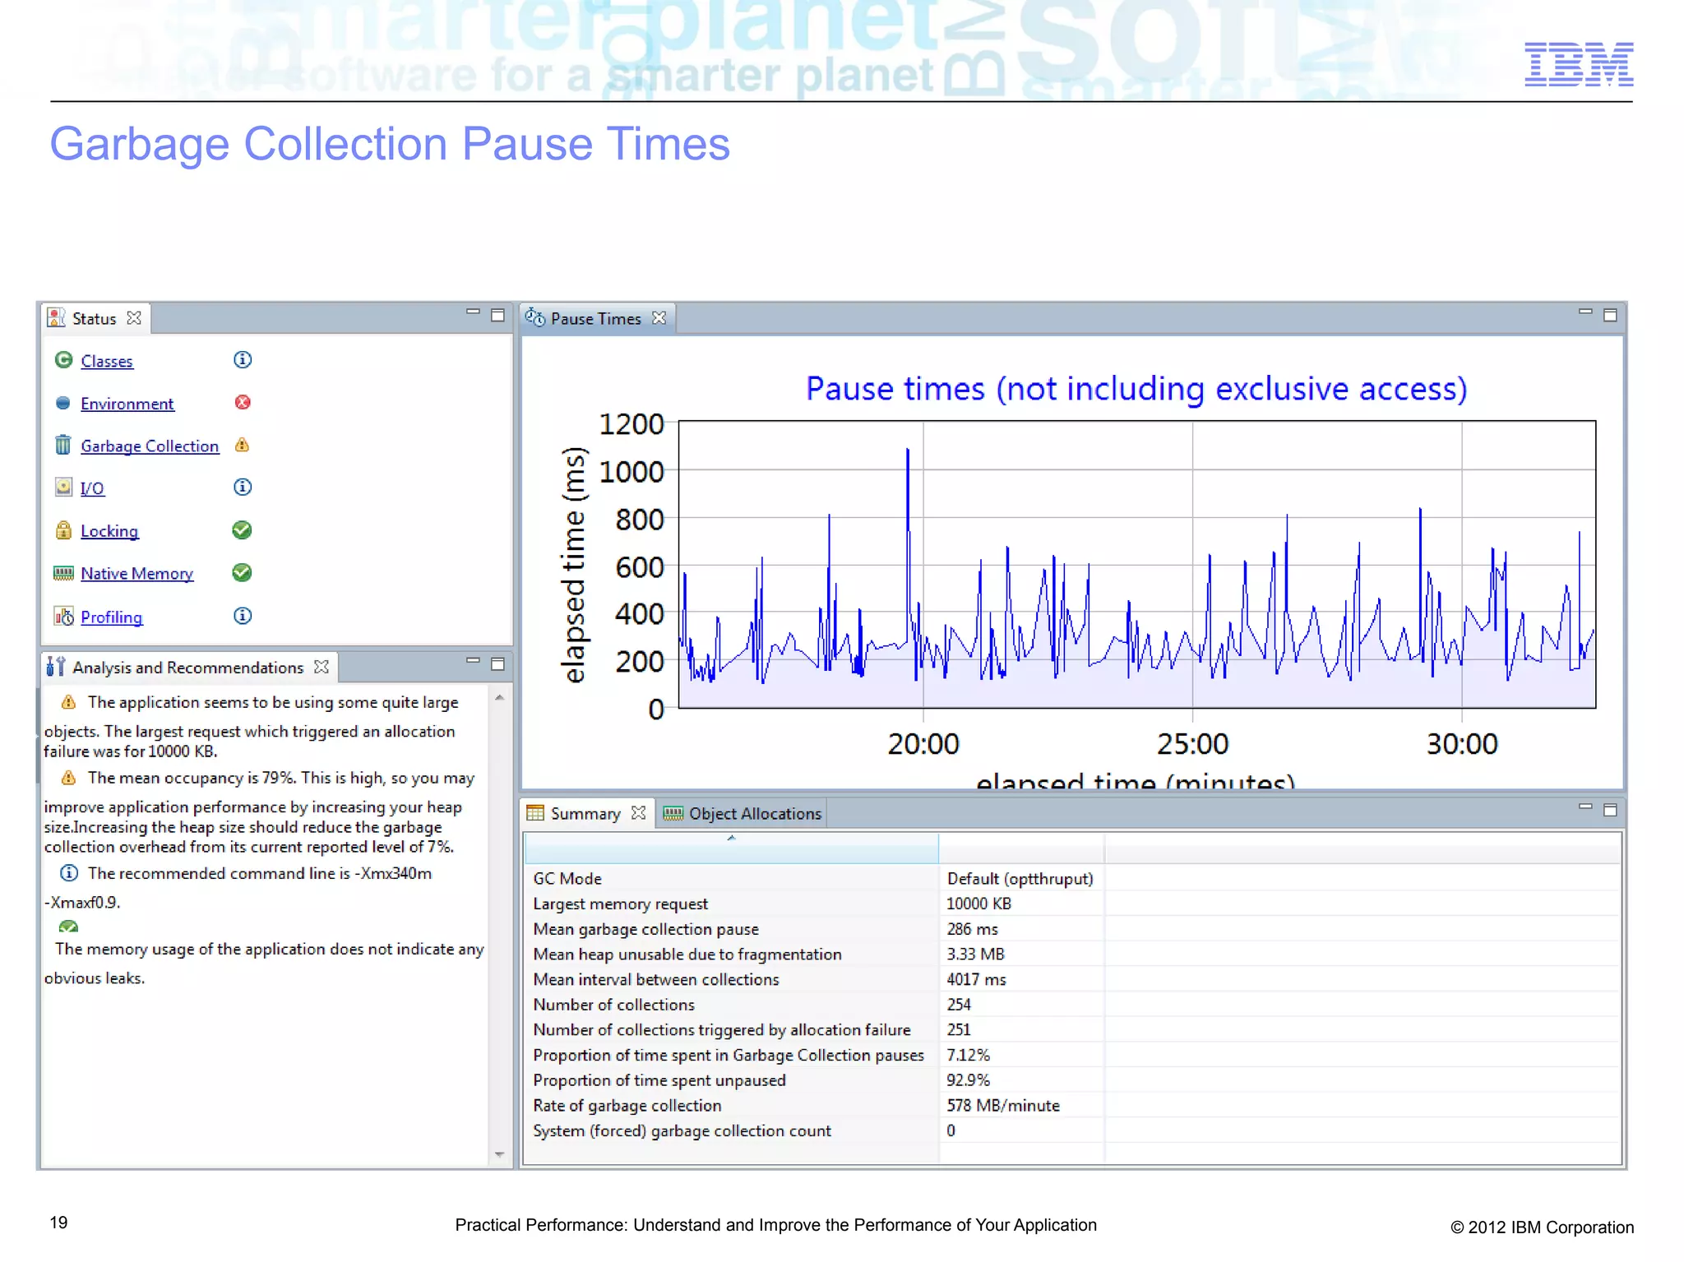Image resolution: width=1684 pixels, height=1262 pixels.
Task: Click the Environment blue globe icon
Action: pyautogui.click(x=63, y=403)
